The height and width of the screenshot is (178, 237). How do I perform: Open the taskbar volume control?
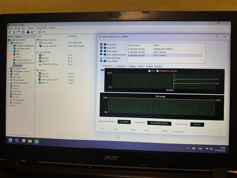pos(211,149)
